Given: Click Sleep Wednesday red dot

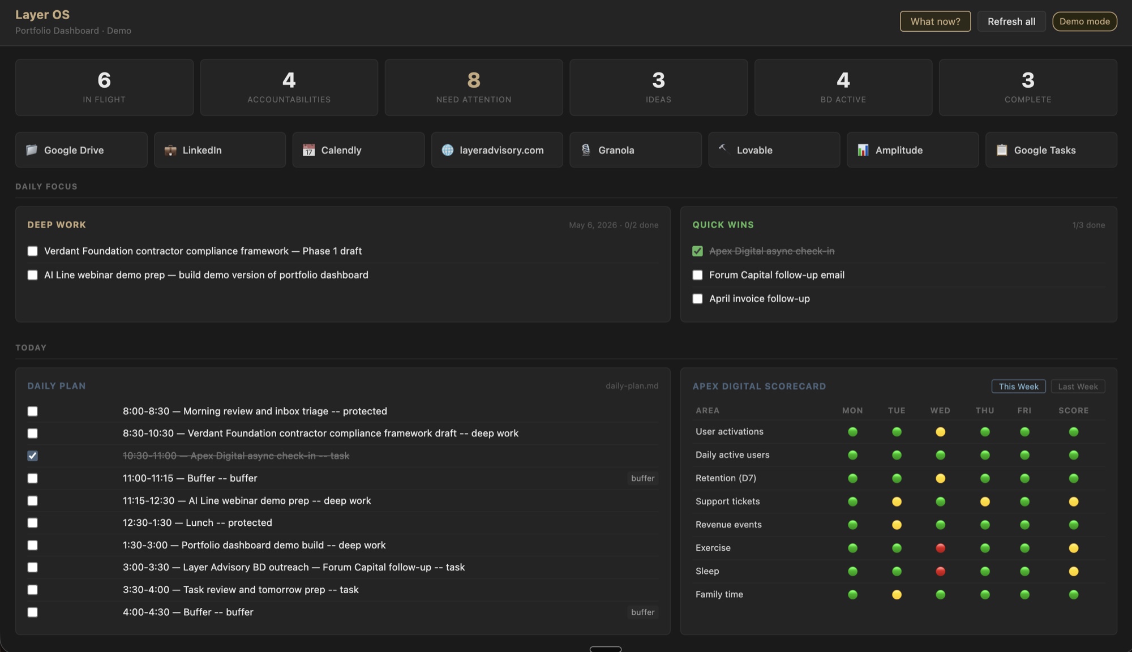Looking at the screenshot, I should pos(940,572).
